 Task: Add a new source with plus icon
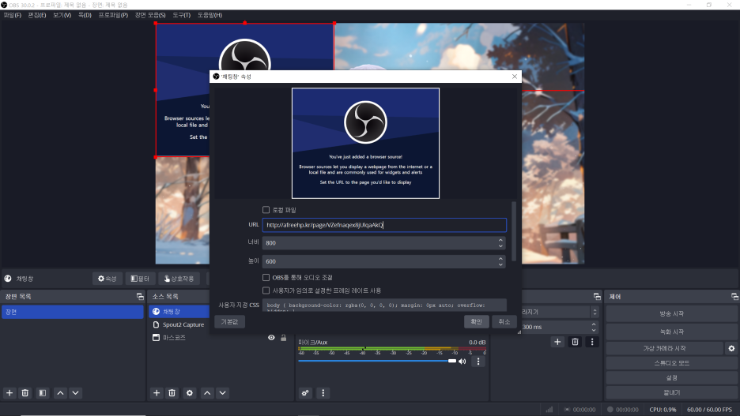157,393
